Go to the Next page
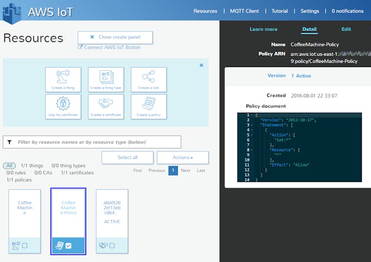371x262 pixels. click(185, 170)
